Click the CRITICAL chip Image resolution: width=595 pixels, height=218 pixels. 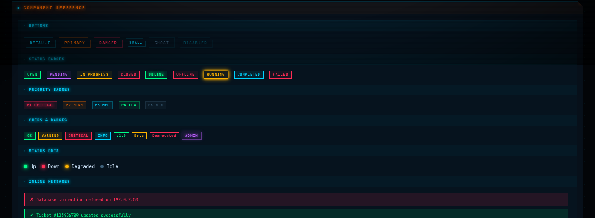[79, 135]
